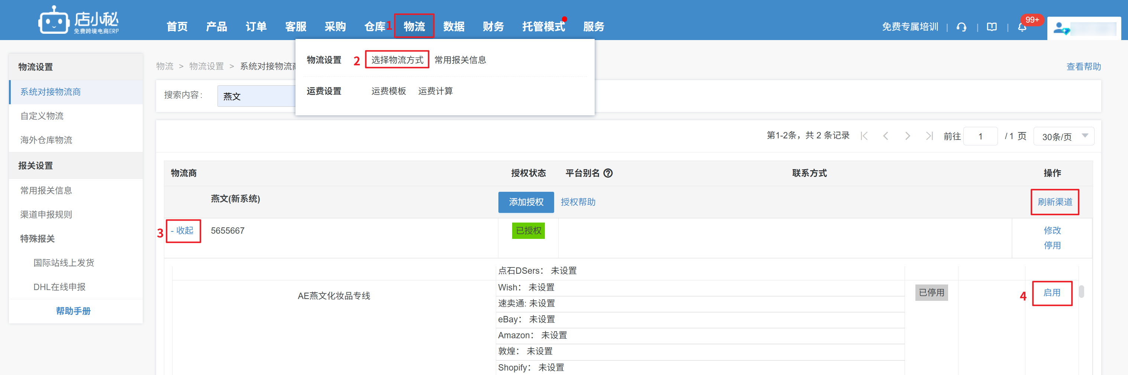Collapse the 5655667 account row via 收起
The height and width of the screenshot is (375, 1128).
pyautogui.click(x=182, y=231)
